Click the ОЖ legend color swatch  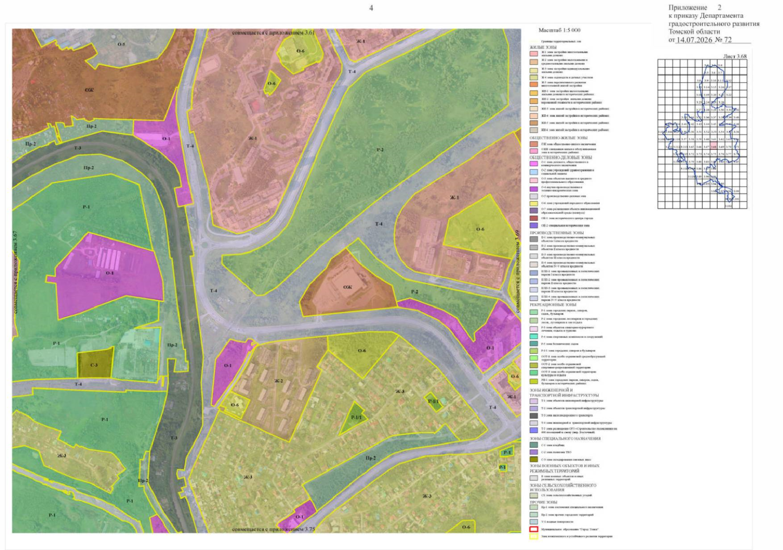click(533, 144)
